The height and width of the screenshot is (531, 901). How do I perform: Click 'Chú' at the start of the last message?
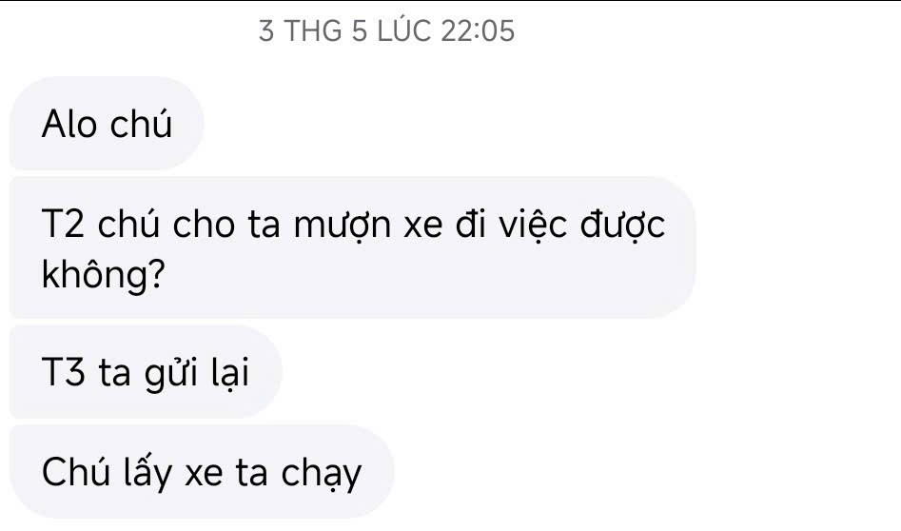pyautogui.click(x=76, y=471)
